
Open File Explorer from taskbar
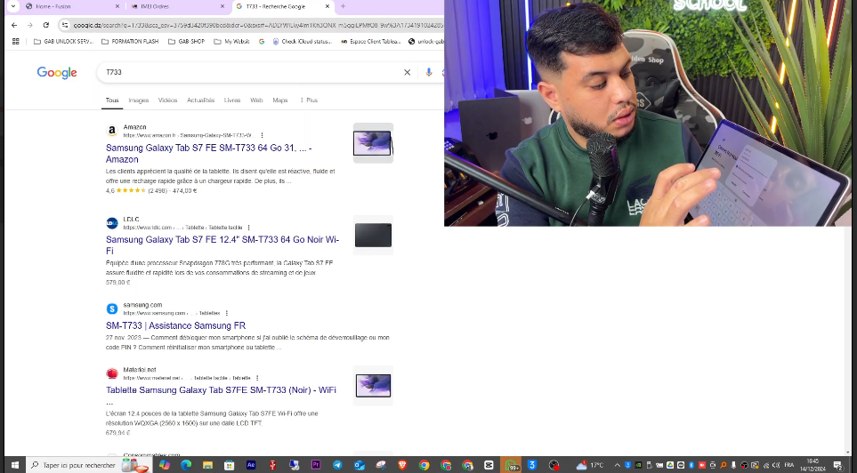(207, 465)
